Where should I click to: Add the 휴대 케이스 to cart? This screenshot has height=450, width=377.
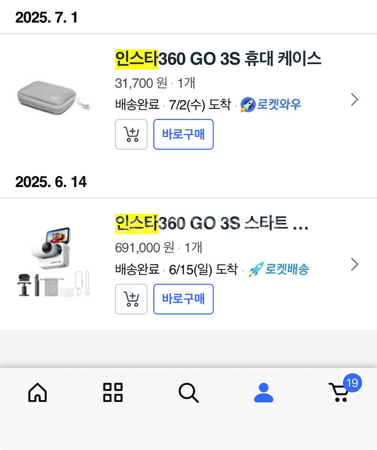point(131,134)
